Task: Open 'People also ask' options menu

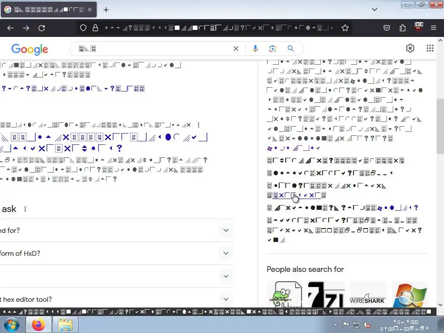Action: (25, 209)
